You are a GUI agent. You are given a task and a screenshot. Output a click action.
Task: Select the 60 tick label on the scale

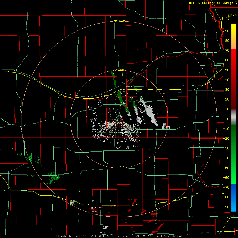coord(227,60)
